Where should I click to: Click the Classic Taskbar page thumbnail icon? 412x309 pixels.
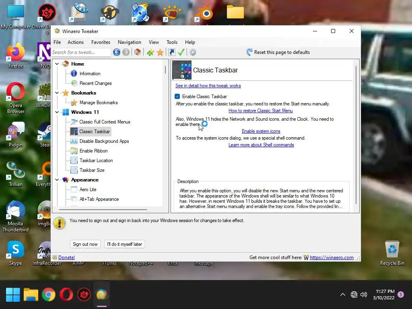(x=182, y=70)
